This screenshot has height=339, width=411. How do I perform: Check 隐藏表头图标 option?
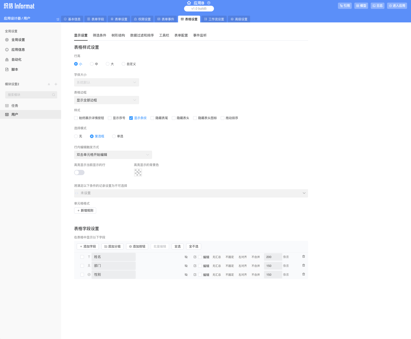point(195,118)
